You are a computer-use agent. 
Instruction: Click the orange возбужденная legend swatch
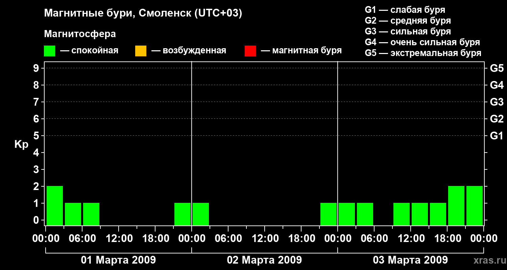pos(141,51)
